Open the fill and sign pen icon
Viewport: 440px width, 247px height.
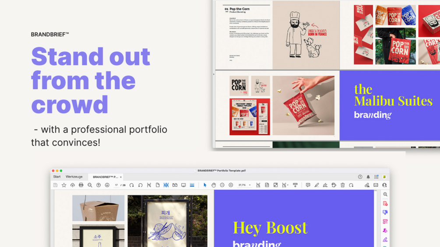[325, 185]
